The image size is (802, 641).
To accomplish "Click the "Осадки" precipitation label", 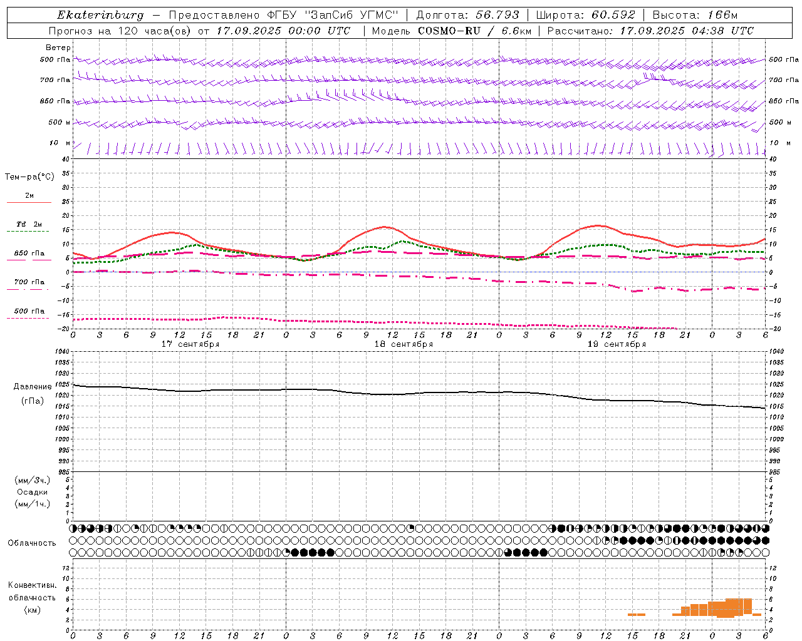I will click(32, 492).
